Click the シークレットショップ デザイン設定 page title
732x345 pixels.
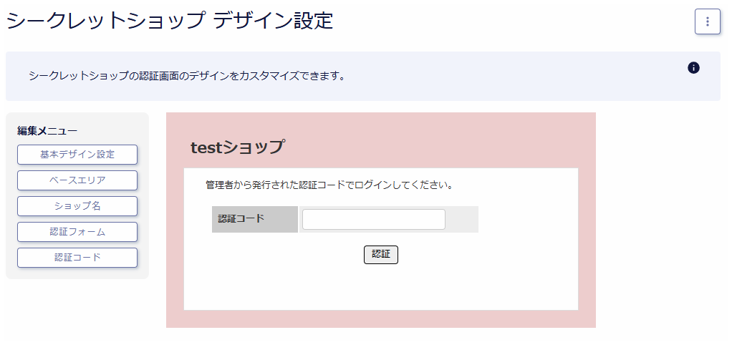[170, 21]
